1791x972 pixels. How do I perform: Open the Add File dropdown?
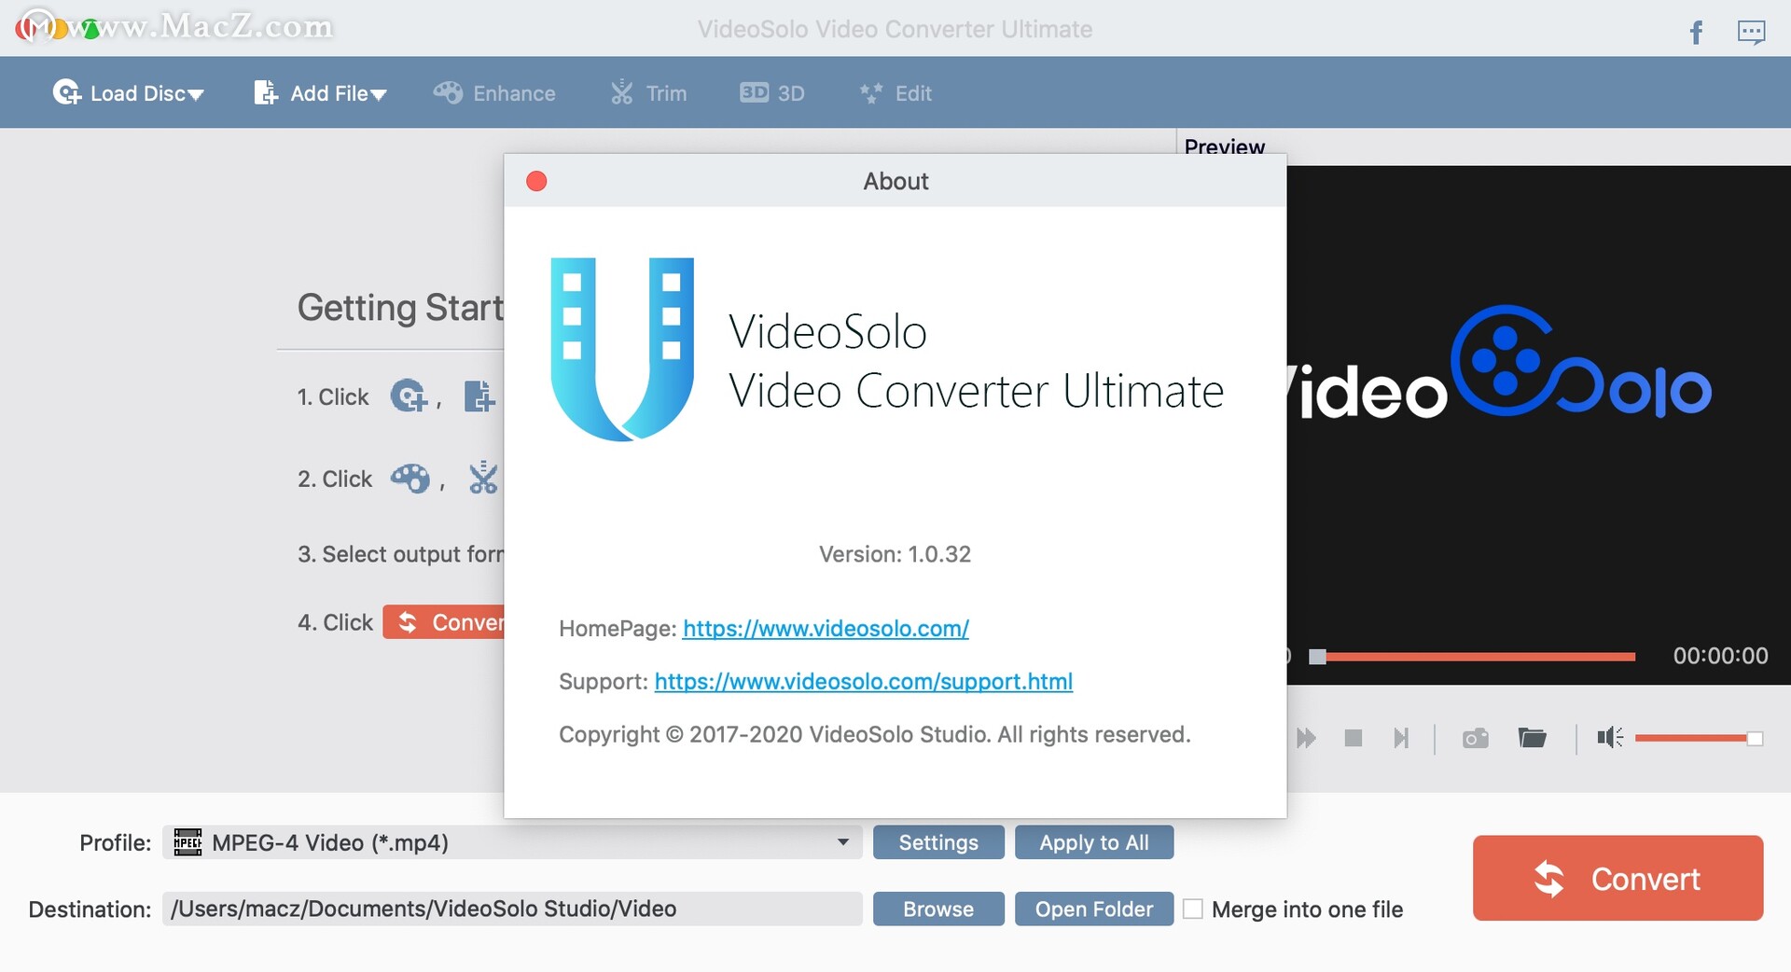[x=320, y=93]
